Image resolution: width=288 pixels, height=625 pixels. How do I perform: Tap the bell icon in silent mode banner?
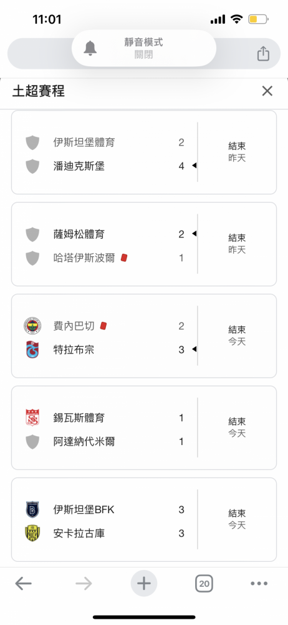(x=90, y=48)
